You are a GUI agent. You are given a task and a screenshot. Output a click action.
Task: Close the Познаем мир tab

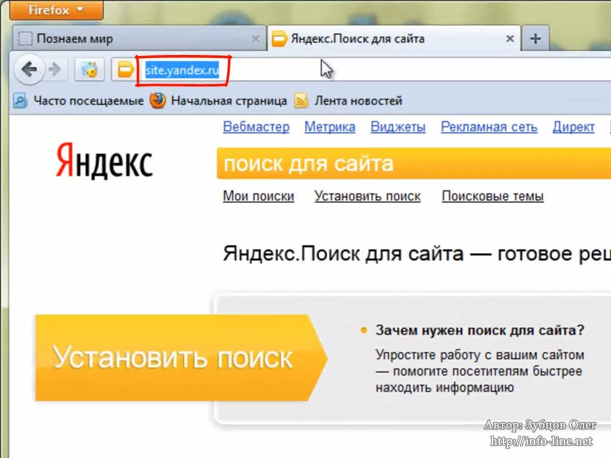coord(256,39)
